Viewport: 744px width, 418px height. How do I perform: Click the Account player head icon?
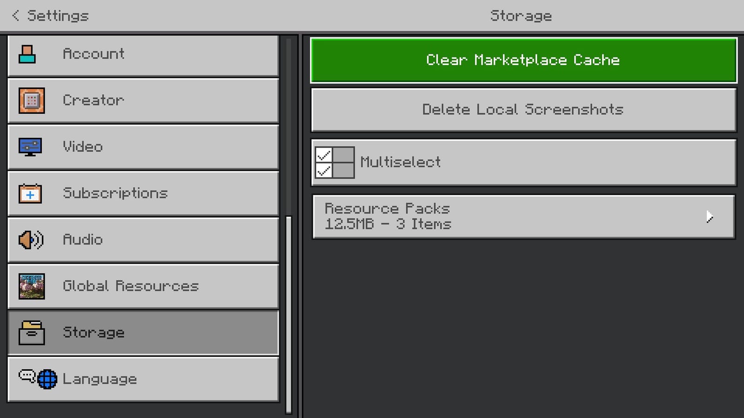[x=28, y=54]
